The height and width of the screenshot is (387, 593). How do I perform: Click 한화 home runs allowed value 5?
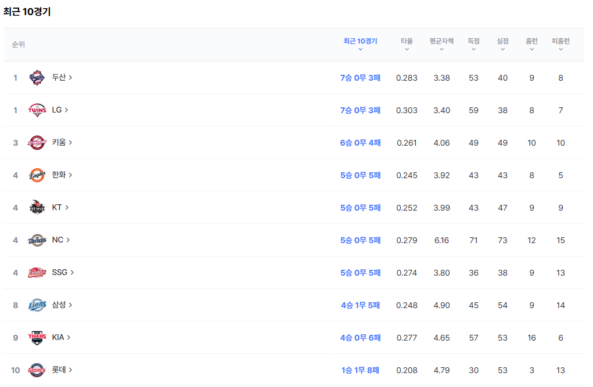pyautogui.click(x=560, y=175)
